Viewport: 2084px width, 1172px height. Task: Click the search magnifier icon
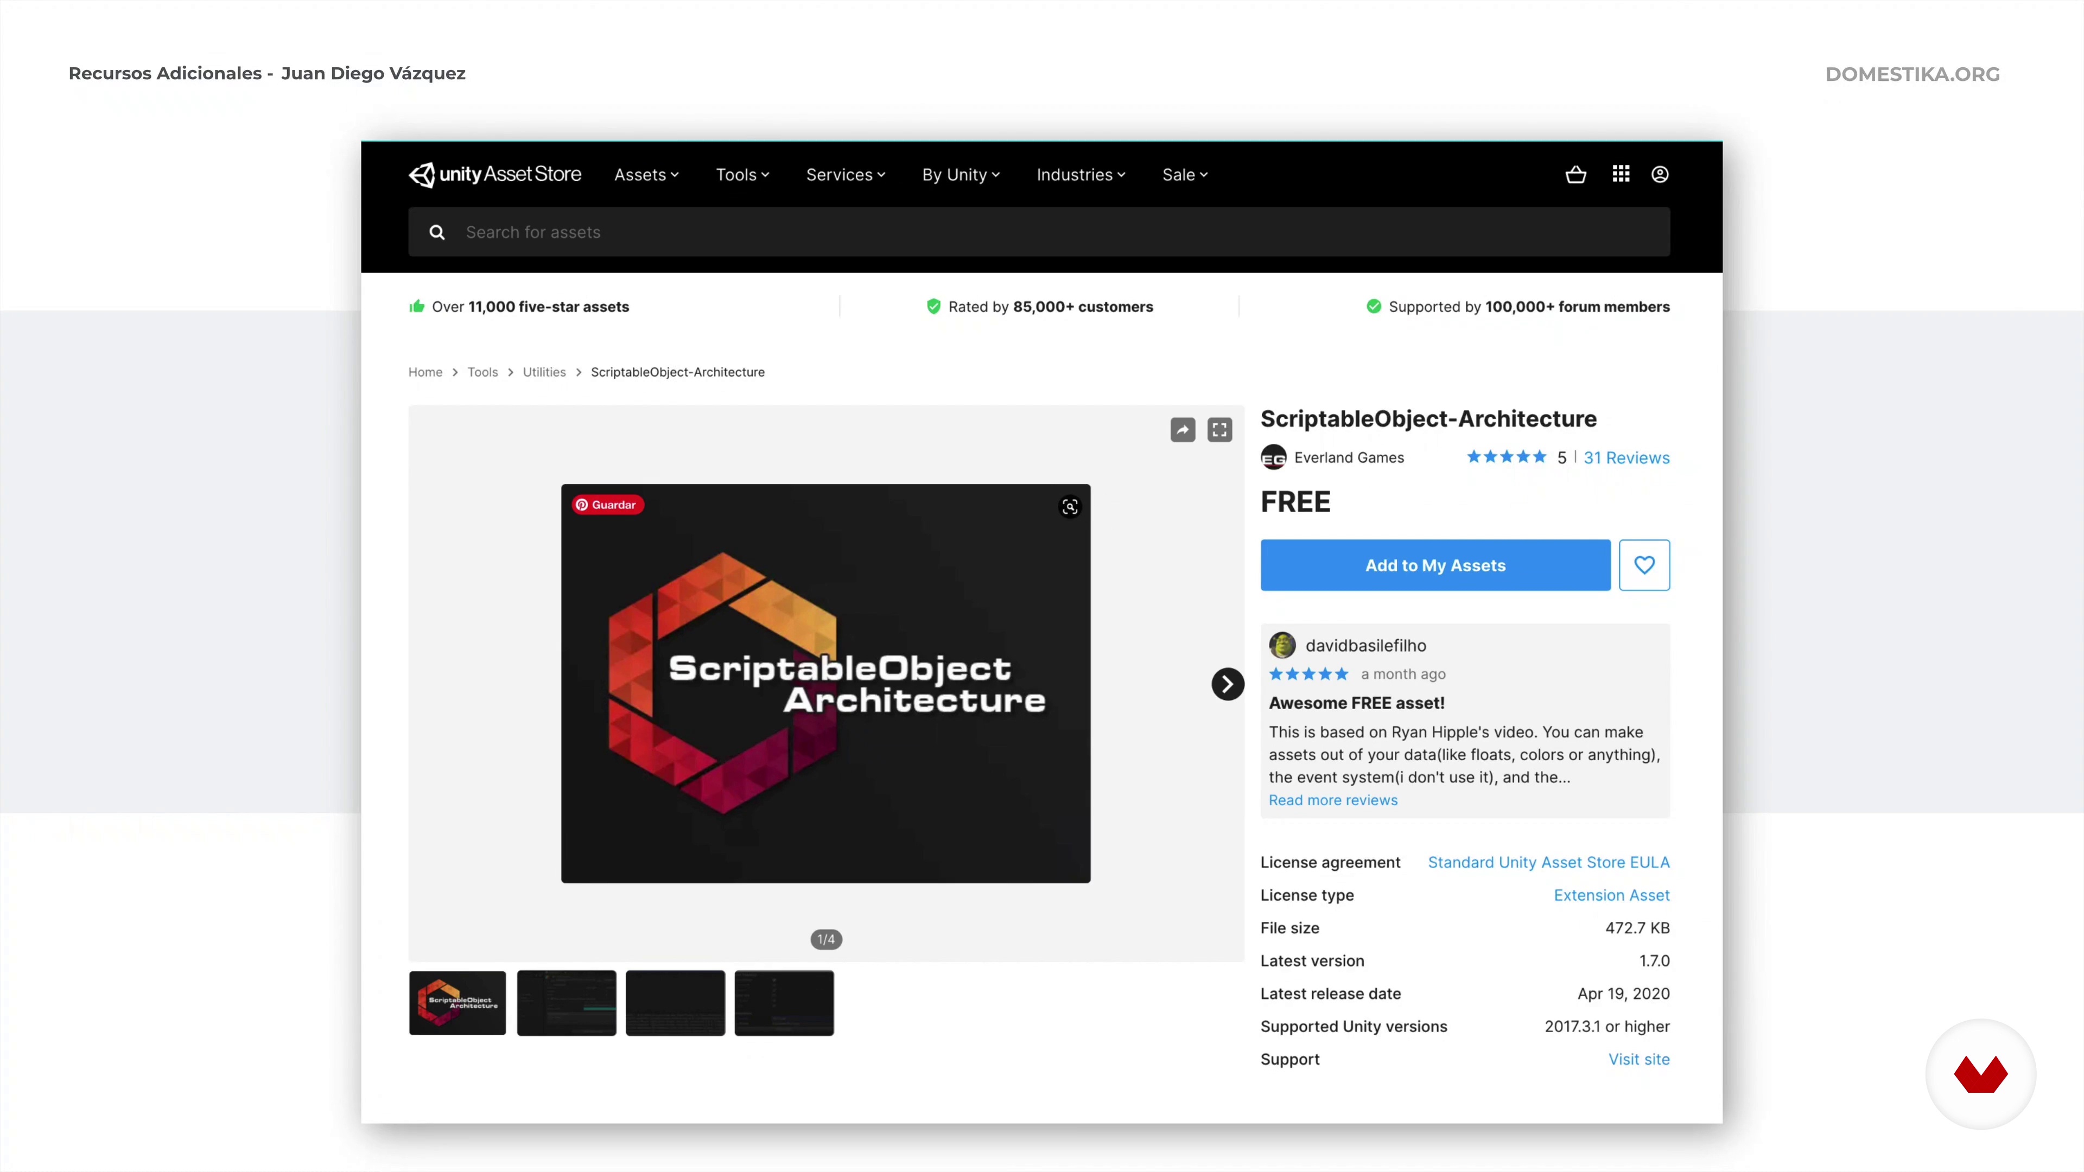pos(437,232)
